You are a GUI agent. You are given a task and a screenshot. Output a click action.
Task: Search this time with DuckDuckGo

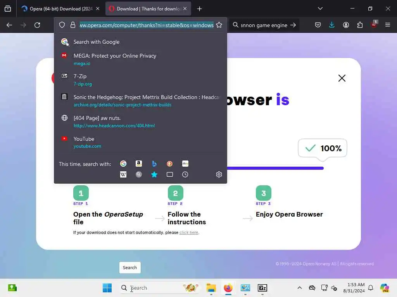click(x=170, y=164)
